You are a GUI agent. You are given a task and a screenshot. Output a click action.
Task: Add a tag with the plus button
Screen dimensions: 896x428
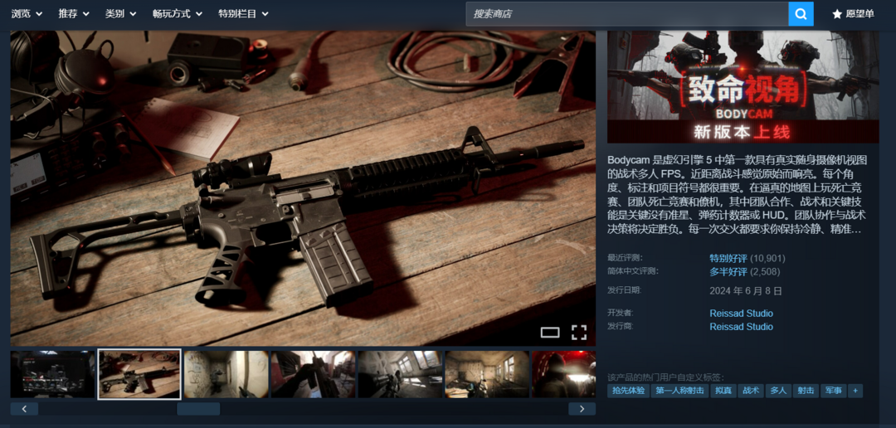(x=855, y=391)
